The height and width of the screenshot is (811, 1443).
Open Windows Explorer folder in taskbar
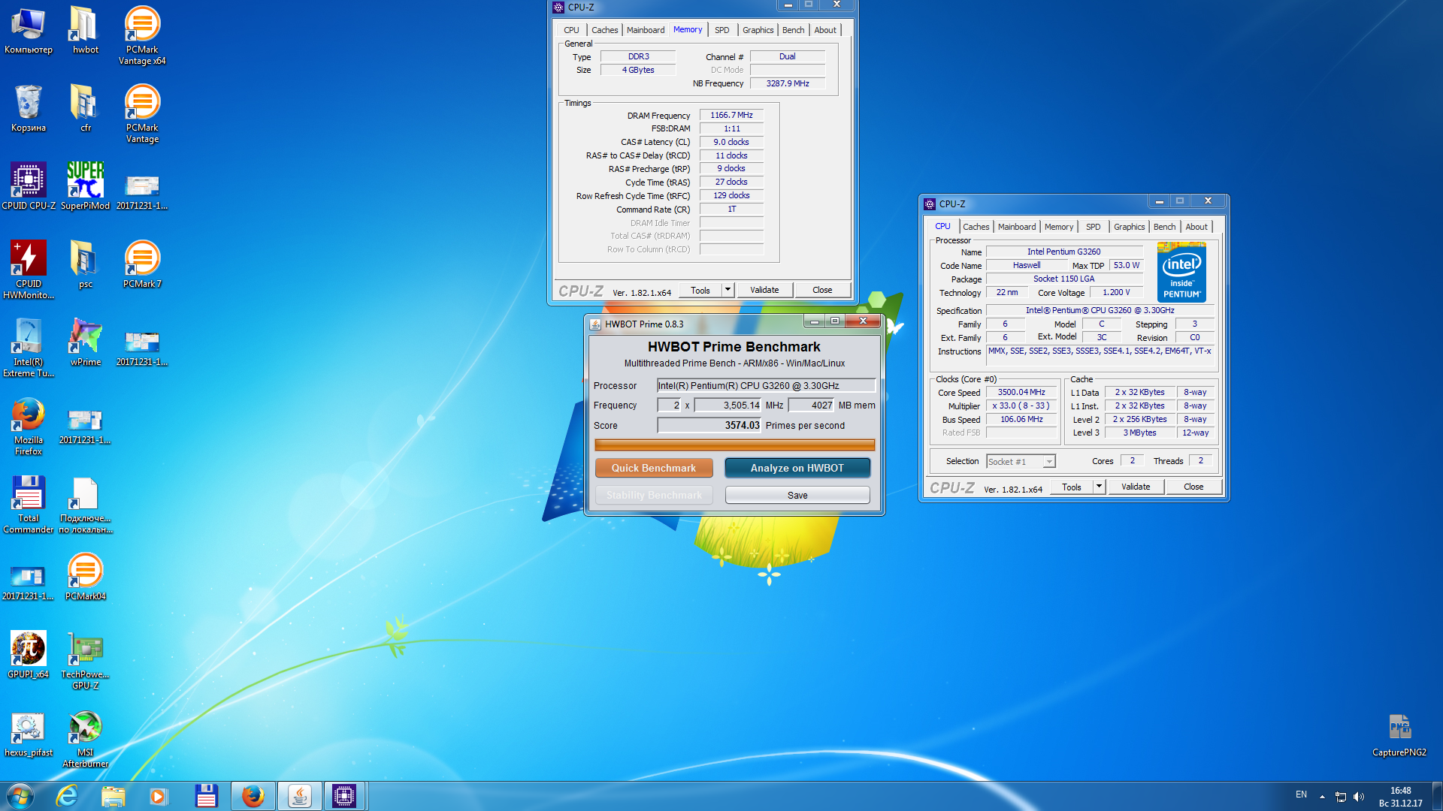pyautogui.click(x=113, y=796)
